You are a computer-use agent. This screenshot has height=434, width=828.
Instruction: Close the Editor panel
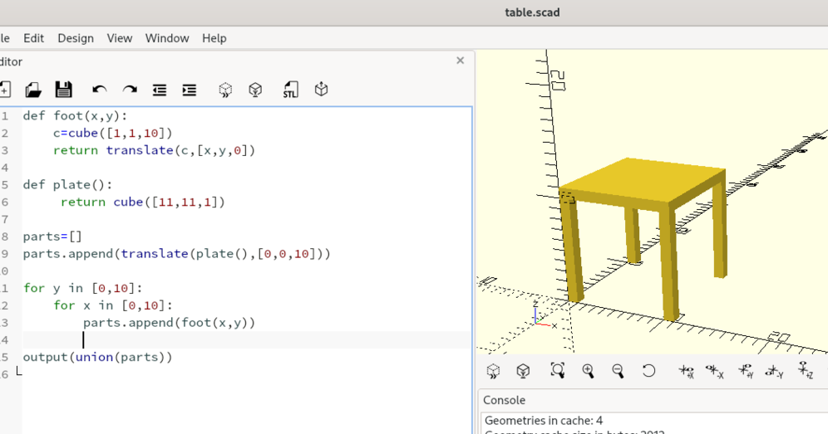pos(460,61)
